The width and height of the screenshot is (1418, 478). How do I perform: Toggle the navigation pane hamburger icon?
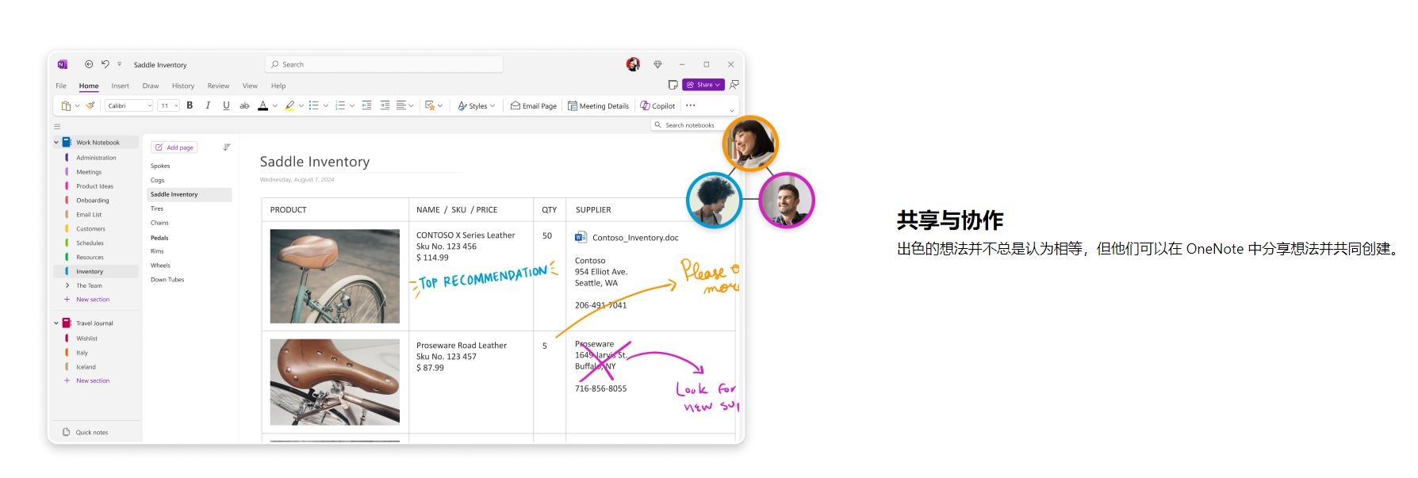[57, 126]
